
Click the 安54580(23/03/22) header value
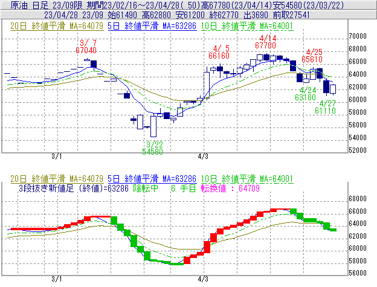tap(309, 5)
